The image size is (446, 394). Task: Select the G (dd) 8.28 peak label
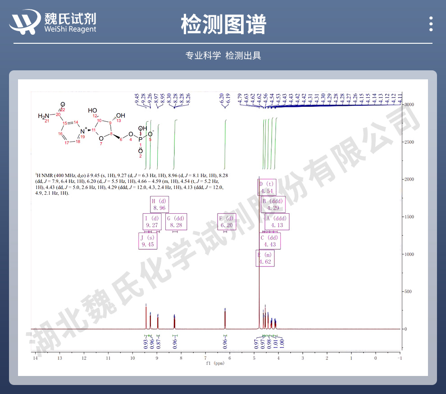175,222
